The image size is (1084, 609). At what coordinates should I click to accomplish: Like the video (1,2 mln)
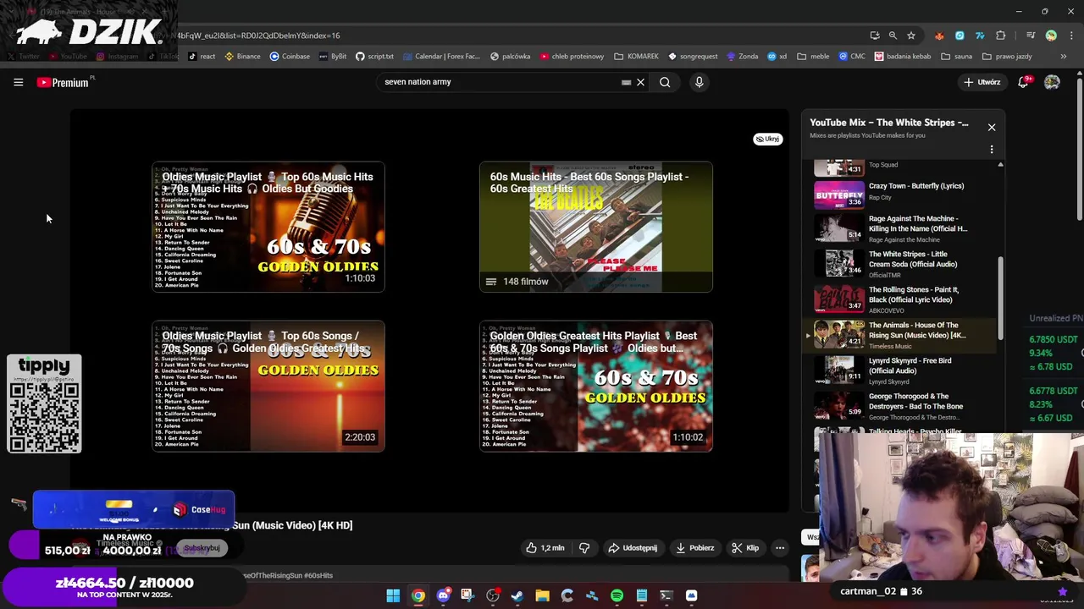click(545, 548)
